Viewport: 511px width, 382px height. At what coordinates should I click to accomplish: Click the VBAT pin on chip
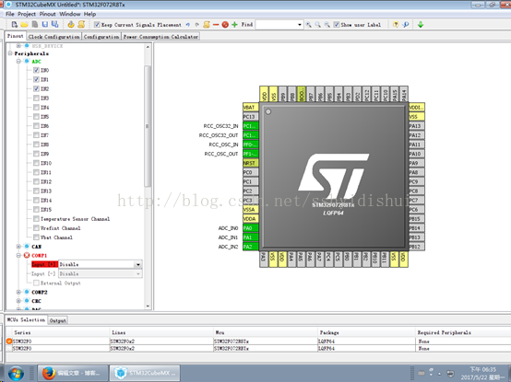251,108
